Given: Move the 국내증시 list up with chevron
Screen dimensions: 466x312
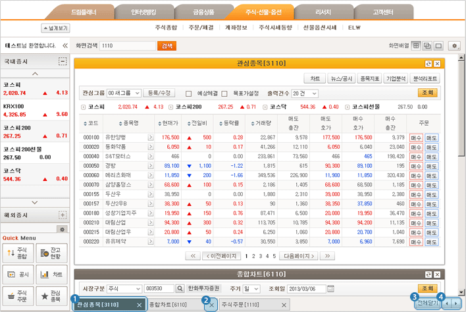Looking at the screenshot, I should 35,74.
